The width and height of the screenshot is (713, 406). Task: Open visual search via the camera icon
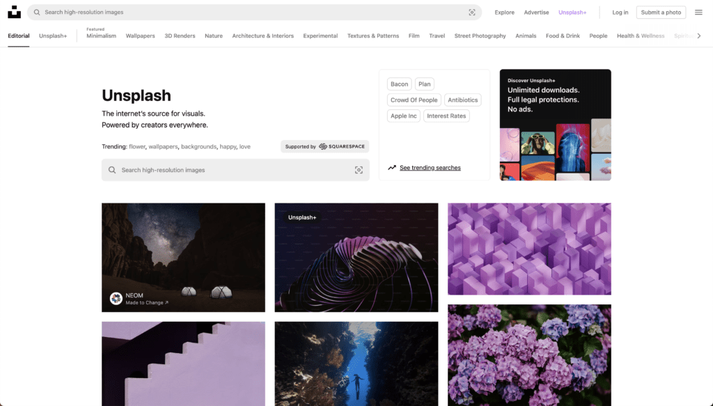pyautogui.click(x=472, y=12)
